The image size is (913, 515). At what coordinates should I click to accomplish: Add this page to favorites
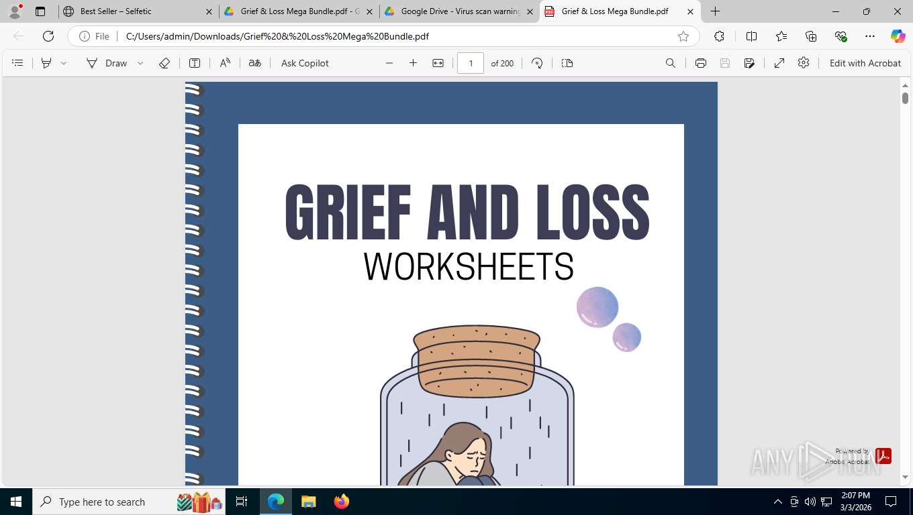click(683, 36)
